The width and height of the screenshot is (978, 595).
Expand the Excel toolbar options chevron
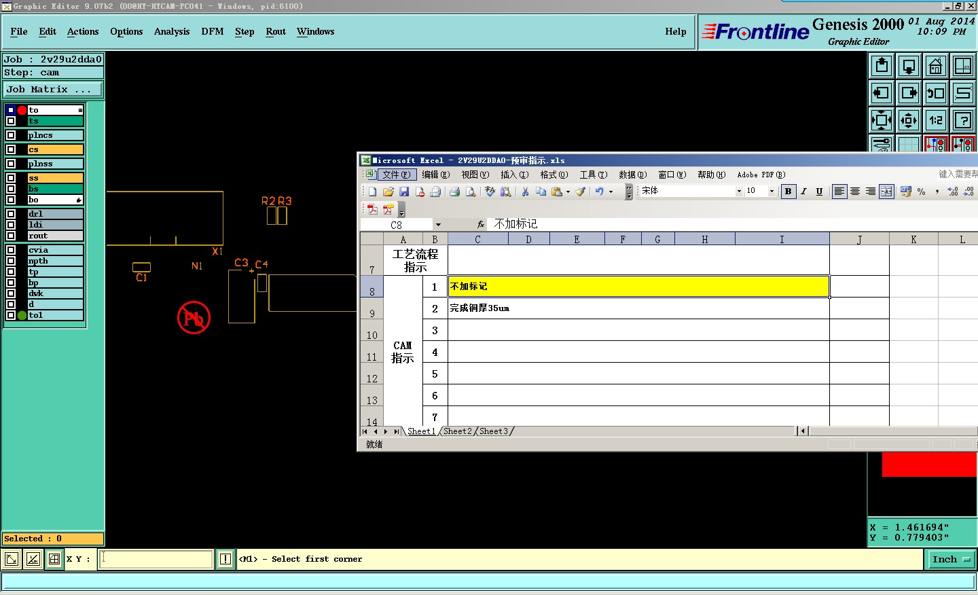point(629,192)
